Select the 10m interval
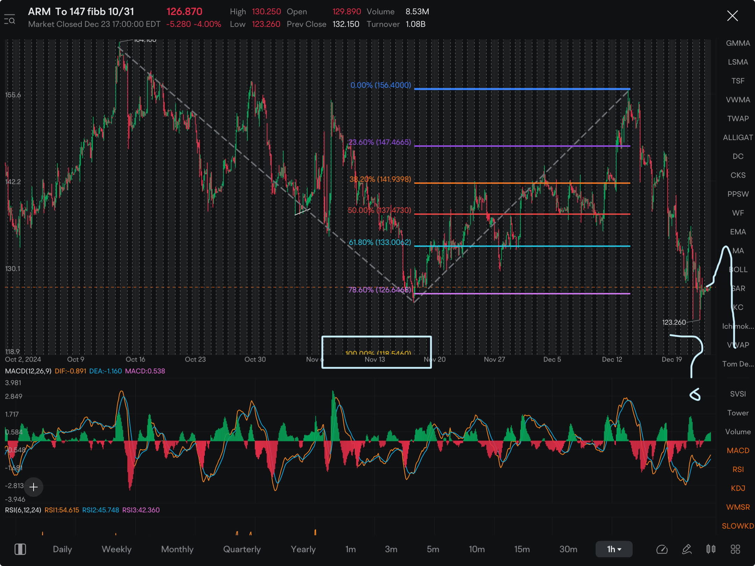 tap(477, 549)
